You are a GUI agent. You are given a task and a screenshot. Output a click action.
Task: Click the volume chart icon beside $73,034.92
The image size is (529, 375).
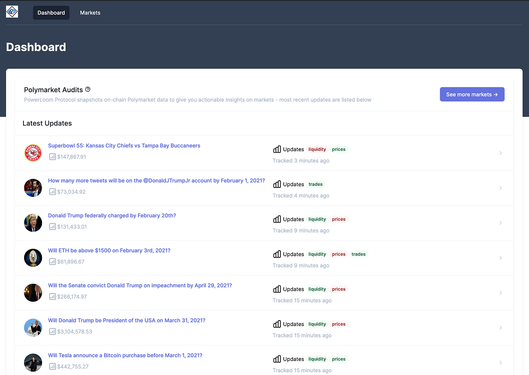point(53,192)
